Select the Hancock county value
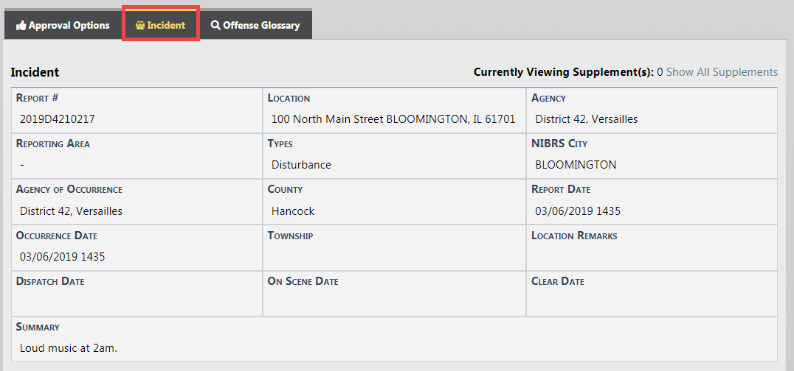 [293, 211]
